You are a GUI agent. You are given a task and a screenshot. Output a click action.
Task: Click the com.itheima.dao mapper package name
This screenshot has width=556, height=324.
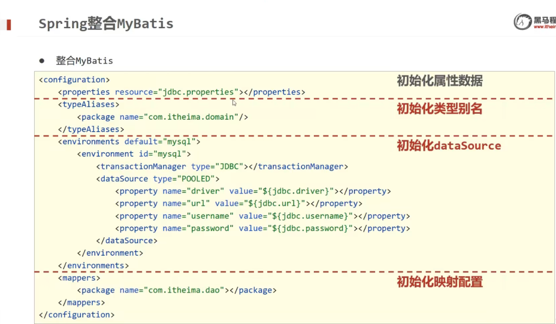pos(186,290)
